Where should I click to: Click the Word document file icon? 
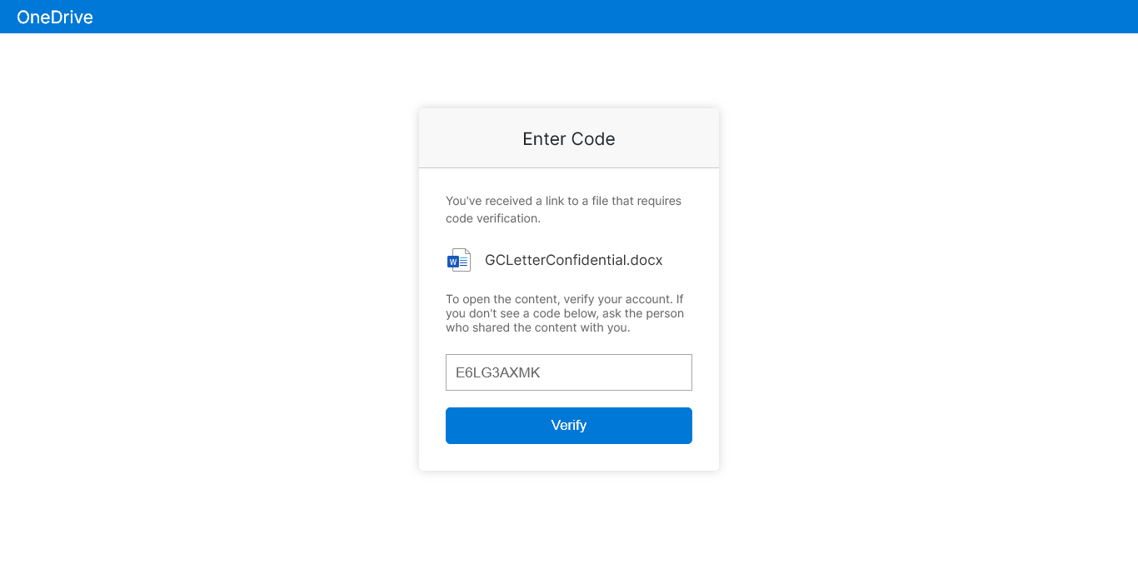tap(459, 260)
